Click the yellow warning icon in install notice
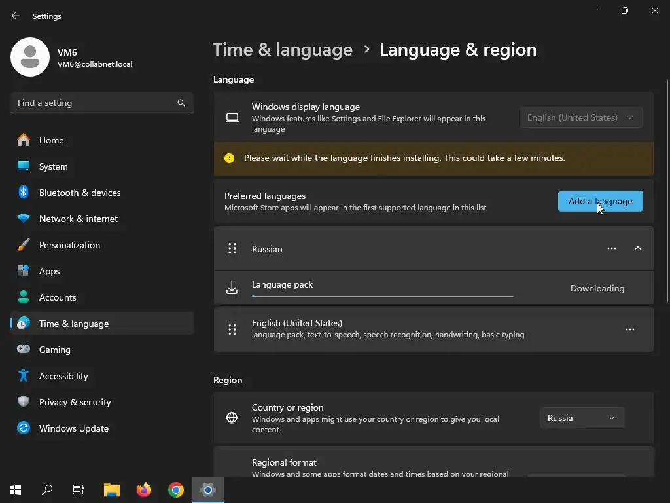This screenshot has height=503, width=670. 230,158
